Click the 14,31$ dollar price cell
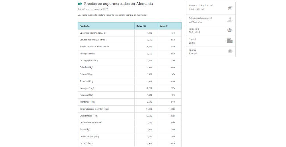 149,109
